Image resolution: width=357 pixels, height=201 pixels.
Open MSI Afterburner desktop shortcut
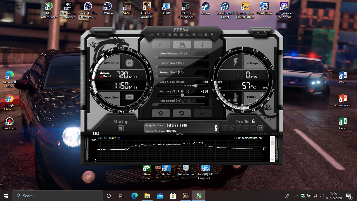coord(49,11)
